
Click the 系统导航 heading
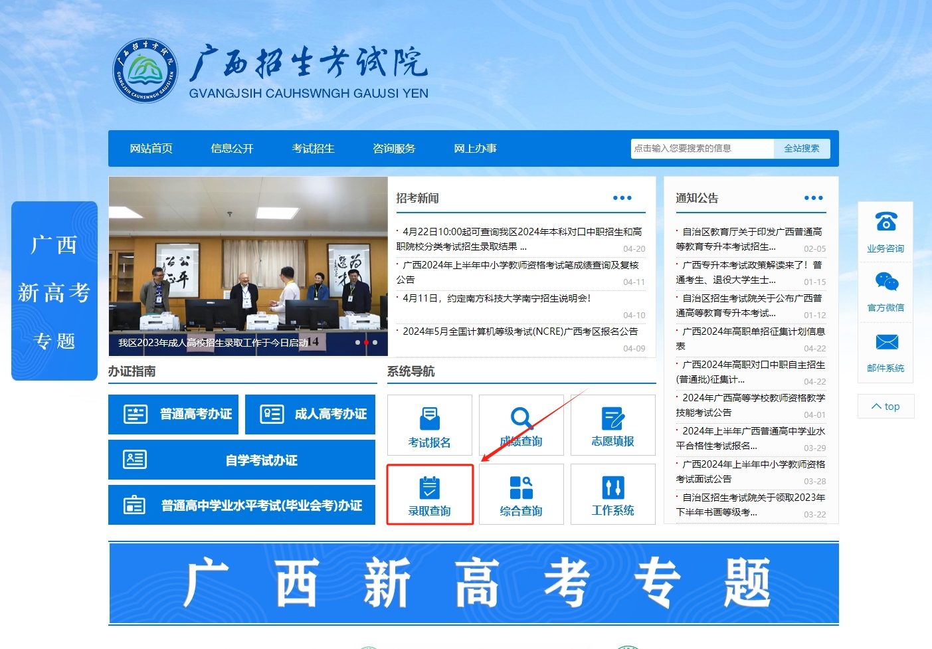pos(411,371)
